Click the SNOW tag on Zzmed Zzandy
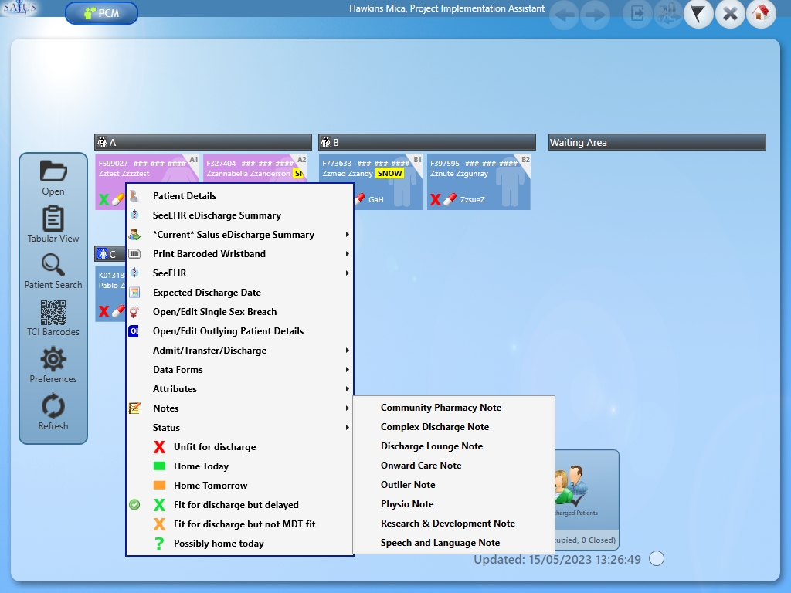791x593 pixels. [390, 174]
